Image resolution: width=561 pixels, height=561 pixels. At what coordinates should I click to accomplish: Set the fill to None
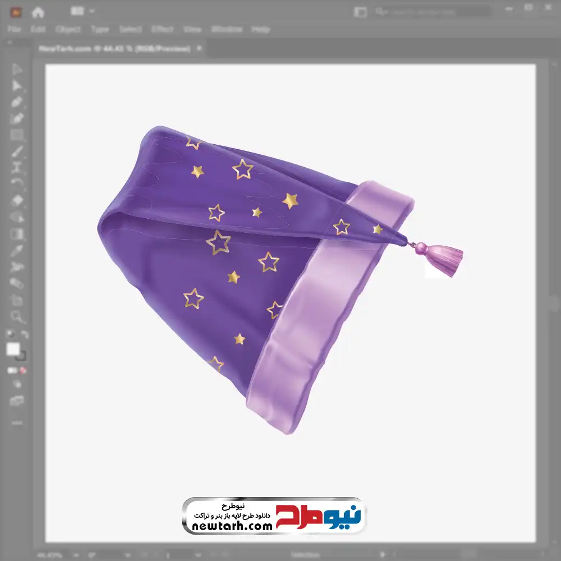pyautogui.click(x=24, y=370)
